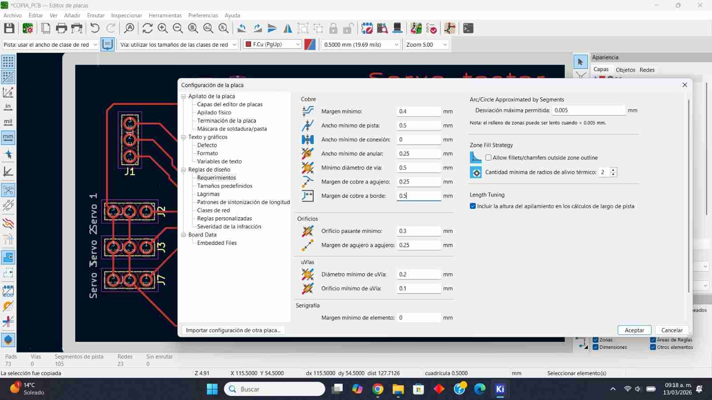Screen dimensions: 712x400
Task: Open the Zoom 5.00 dropdown
Action: click(x=426, y=44)
